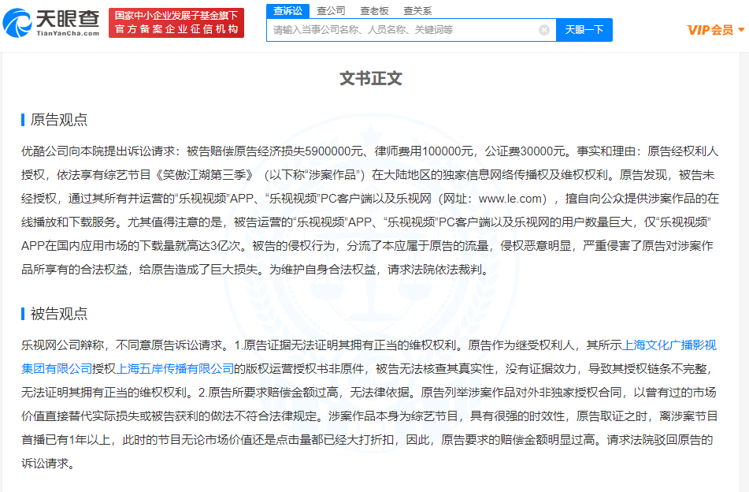Click the 原告观点 section heading
Screen dimensions: 749x492
[x=58, y=120]
